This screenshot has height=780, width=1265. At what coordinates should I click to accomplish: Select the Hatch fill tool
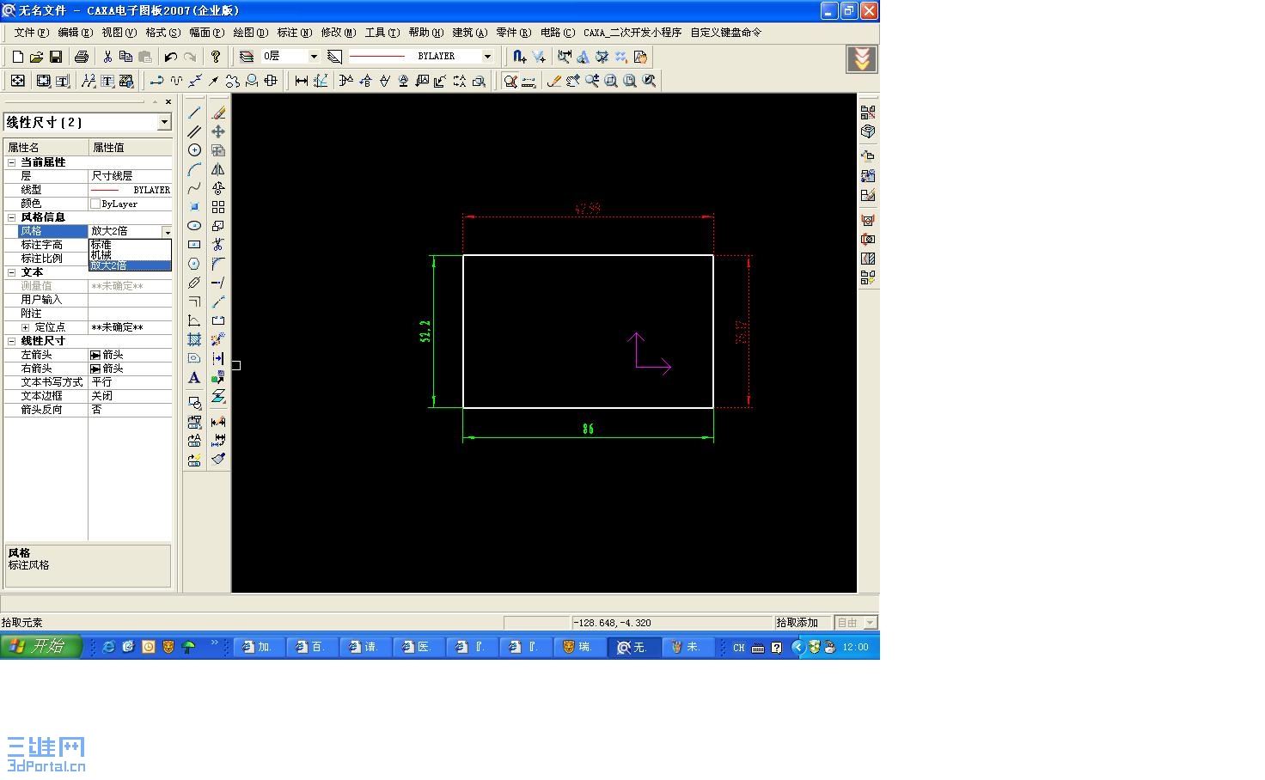click(194, 339)
